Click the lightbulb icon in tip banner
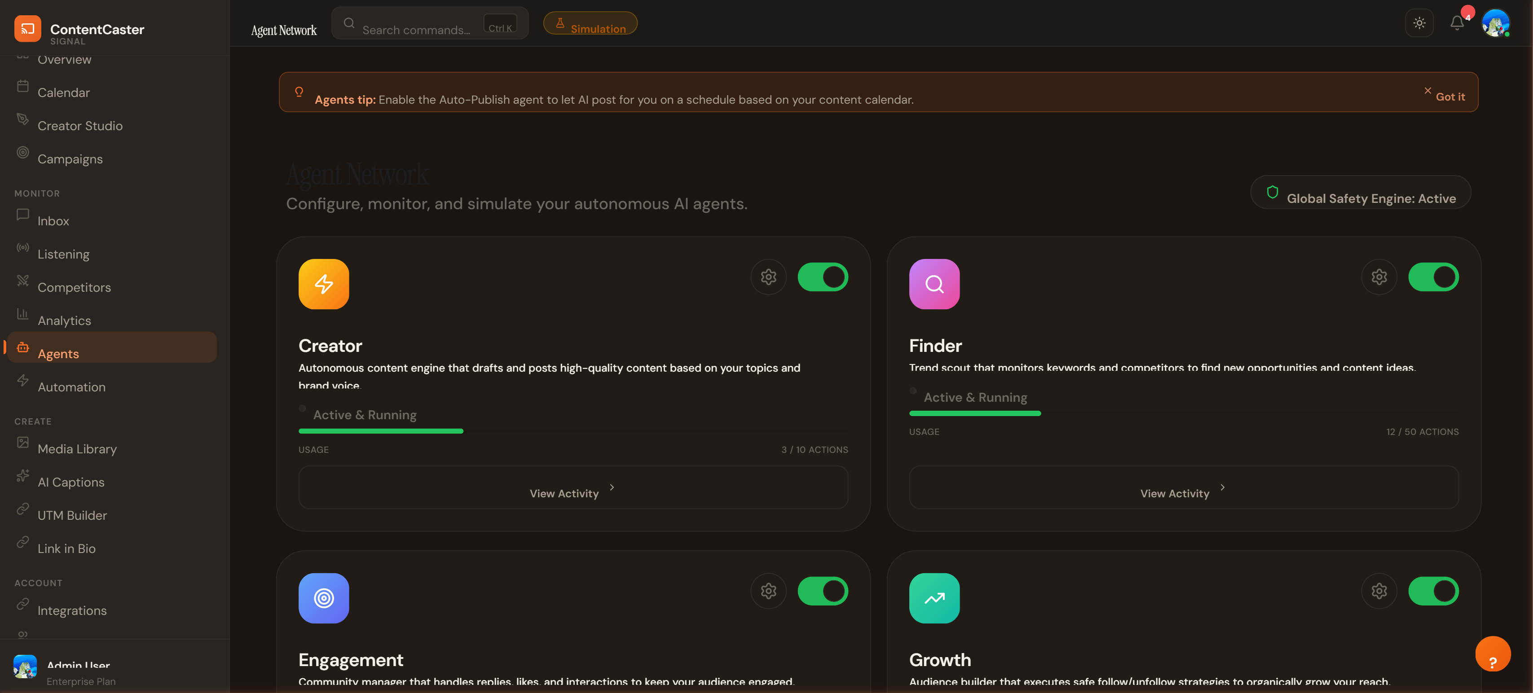The image size is (1533, 693). (299, 92)
